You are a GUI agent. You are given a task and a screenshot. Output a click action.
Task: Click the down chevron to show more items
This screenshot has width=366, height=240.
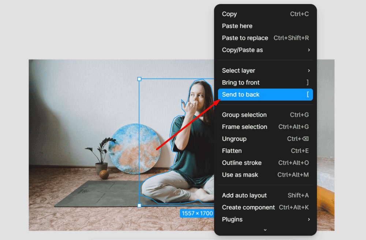pyautogui.click(x=265, y=230)
